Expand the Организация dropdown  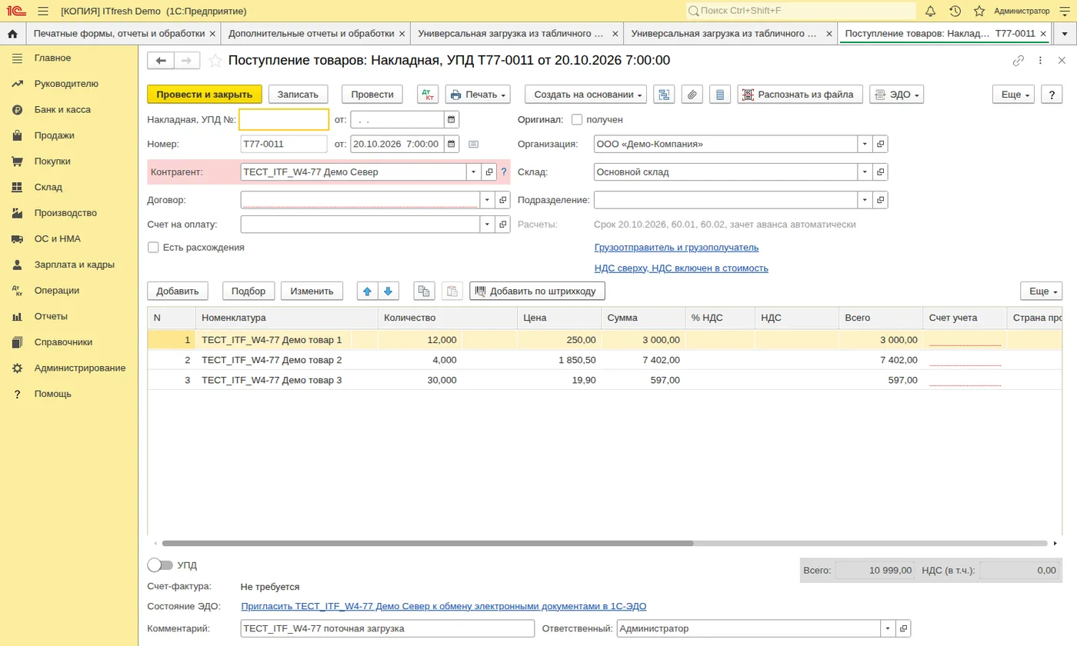865,144
